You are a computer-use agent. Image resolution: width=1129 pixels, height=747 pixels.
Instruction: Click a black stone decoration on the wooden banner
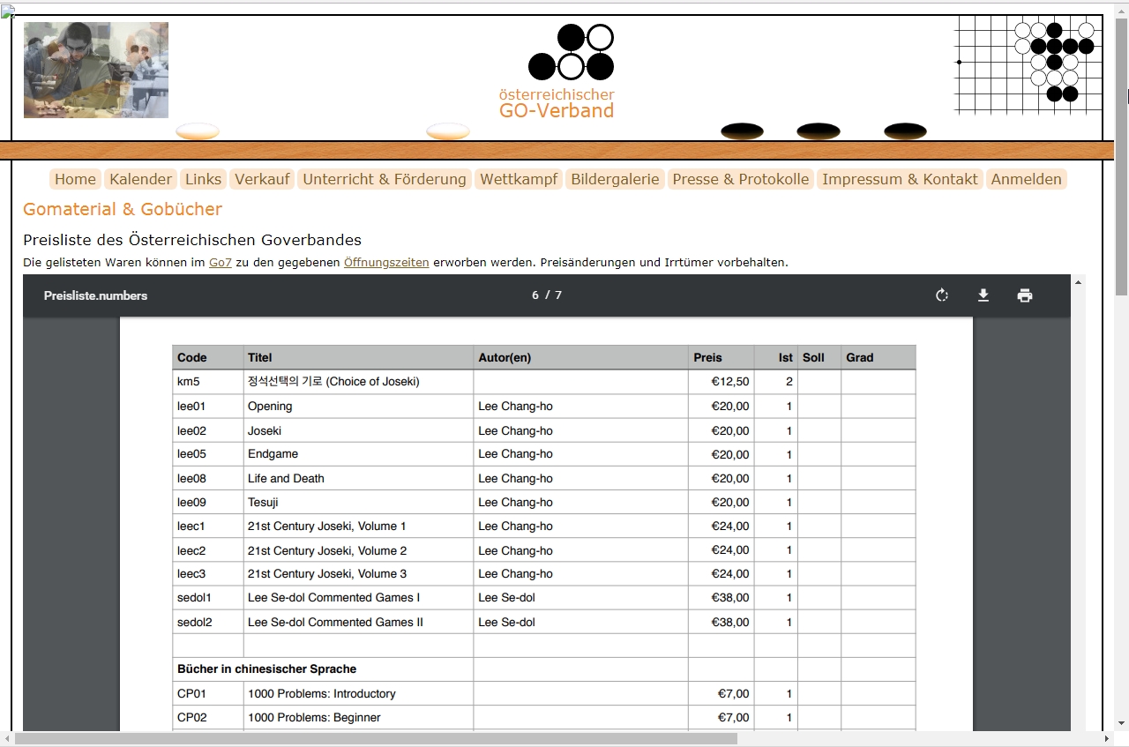coord(741,131)
